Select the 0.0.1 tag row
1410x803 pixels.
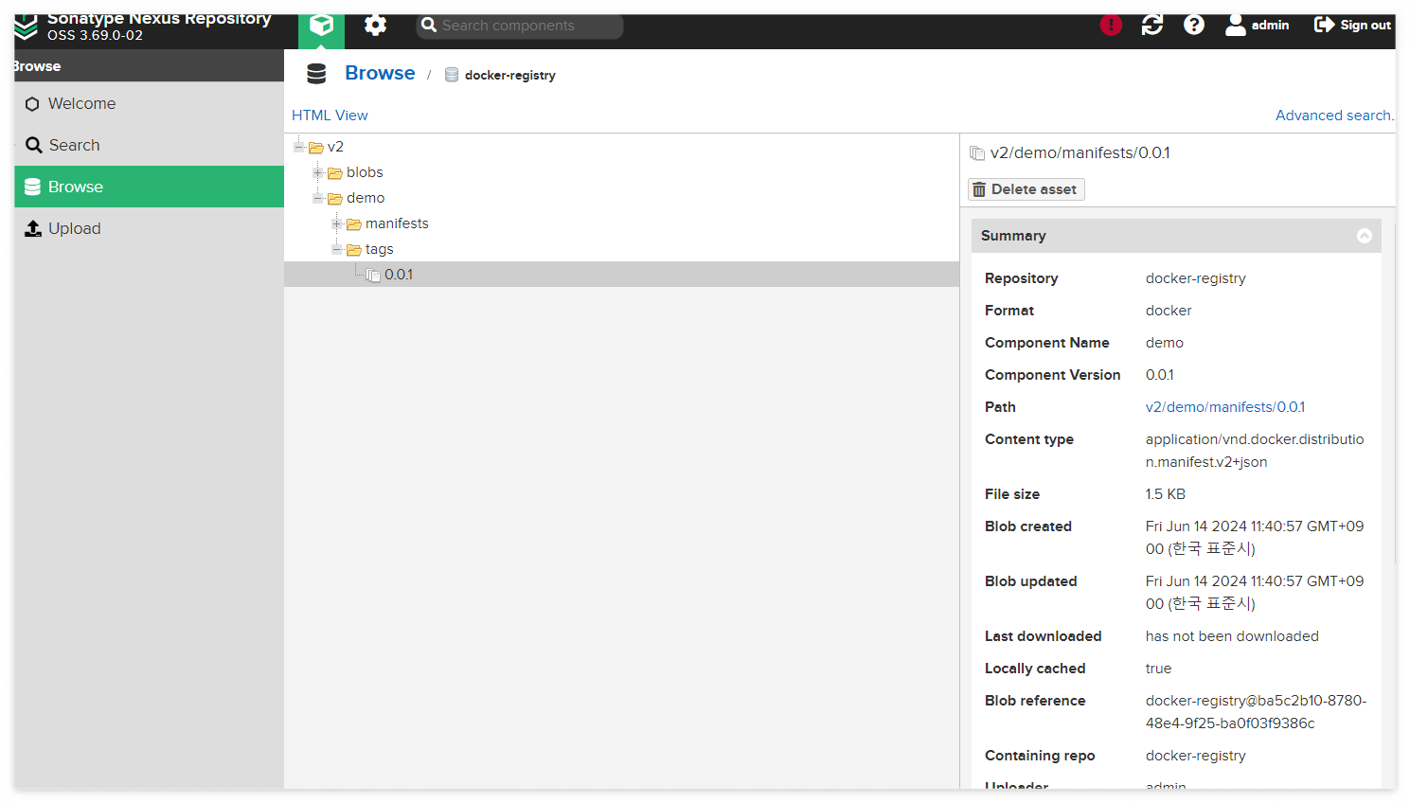621,275
